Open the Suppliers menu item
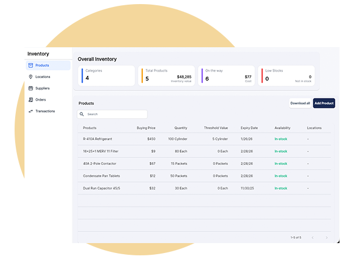 43,88
